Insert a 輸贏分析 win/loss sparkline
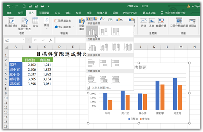 point(161,22)
